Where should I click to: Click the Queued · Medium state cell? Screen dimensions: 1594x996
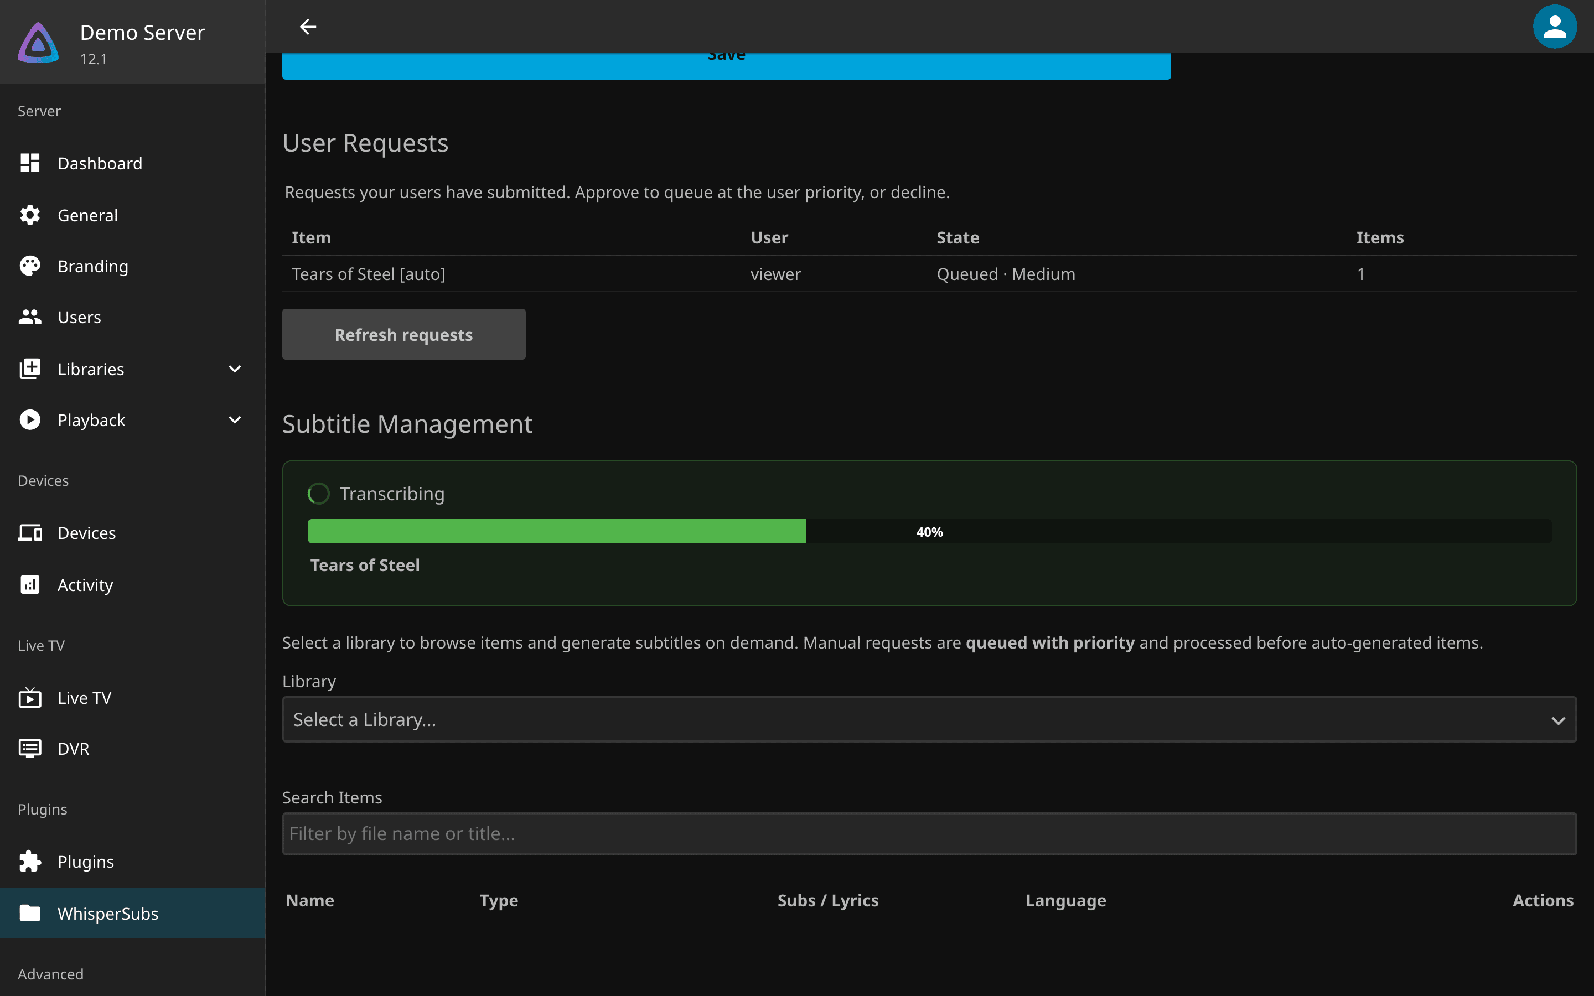click(x=1006, y=274)
